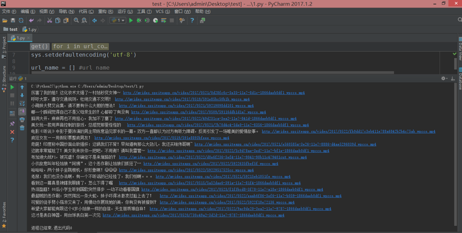Click the Clear All trash icon in the Run panel
462x233 pixels.
tap(22, 128)
